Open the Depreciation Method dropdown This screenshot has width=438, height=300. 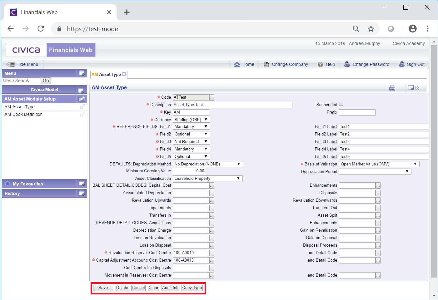(x=208, y=164)
